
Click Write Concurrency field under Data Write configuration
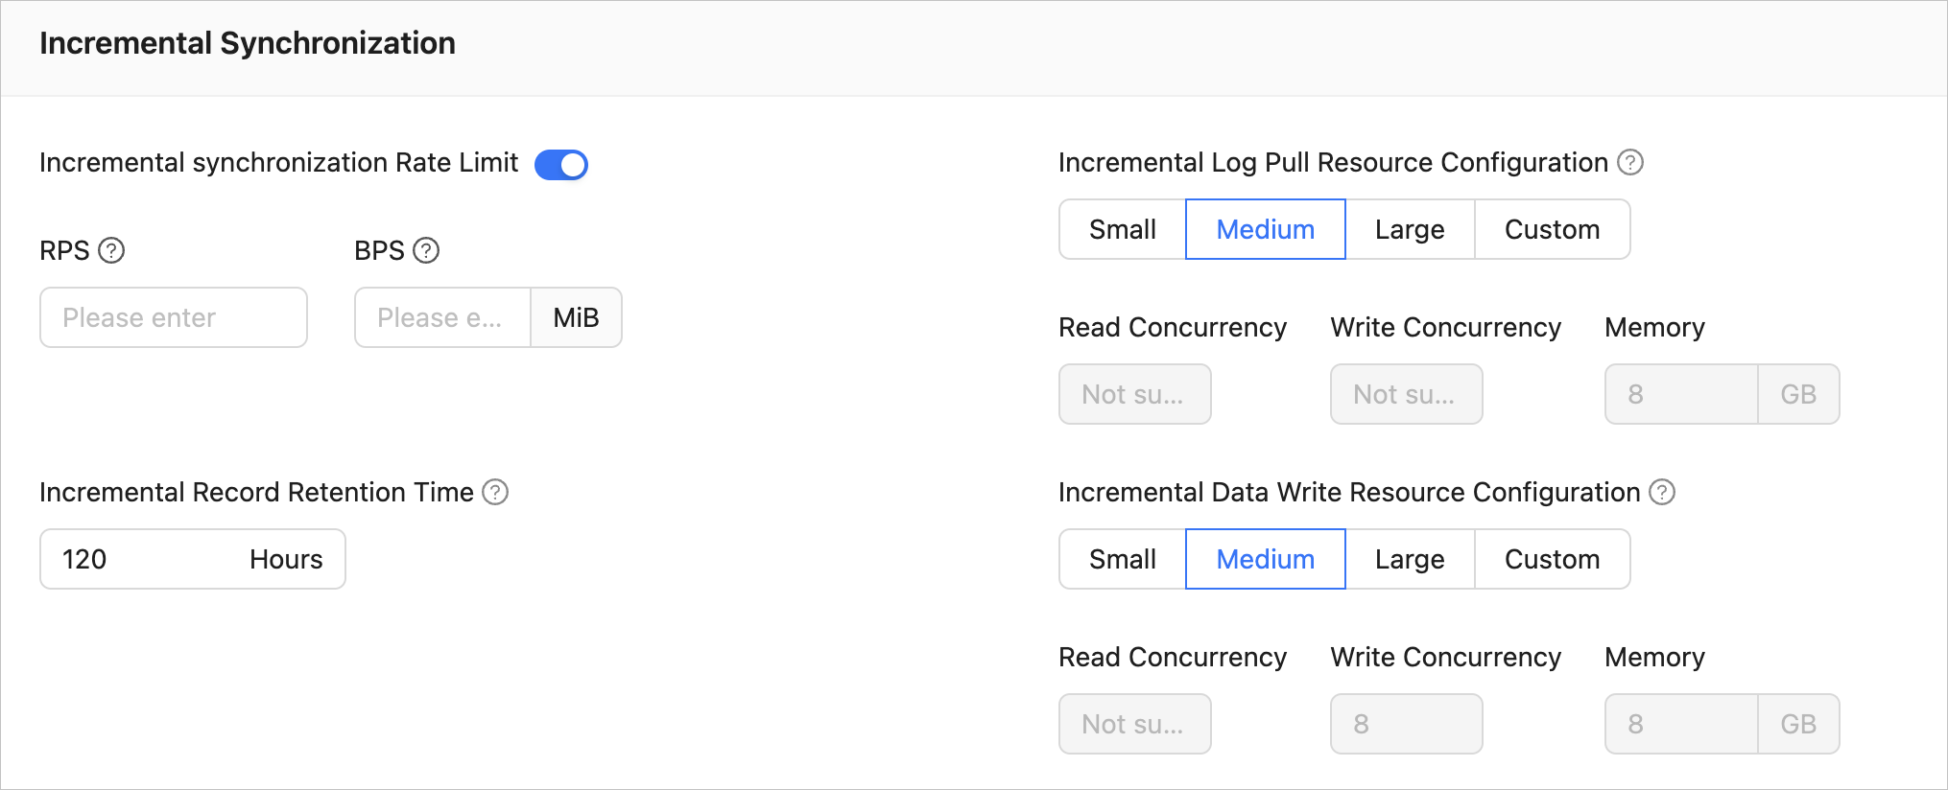point(1406,724)
